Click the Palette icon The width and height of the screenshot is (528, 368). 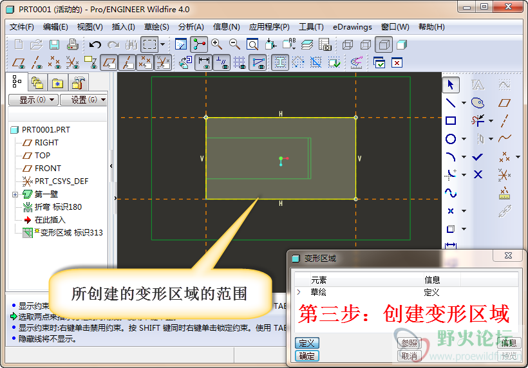point(478,102)
